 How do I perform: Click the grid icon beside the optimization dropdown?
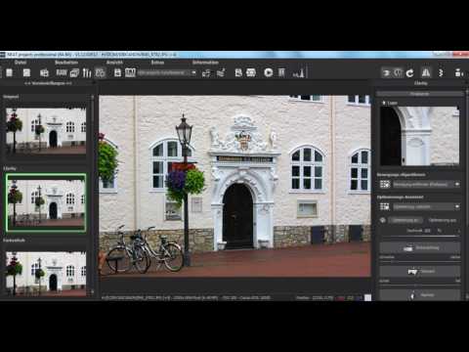(x=385, y=206)
